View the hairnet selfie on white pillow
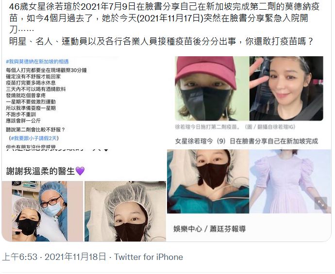335x274 pixels. 125,211
